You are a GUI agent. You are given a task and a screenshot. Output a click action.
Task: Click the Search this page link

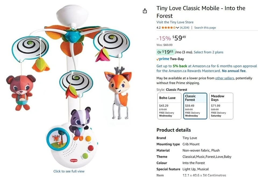205,28
